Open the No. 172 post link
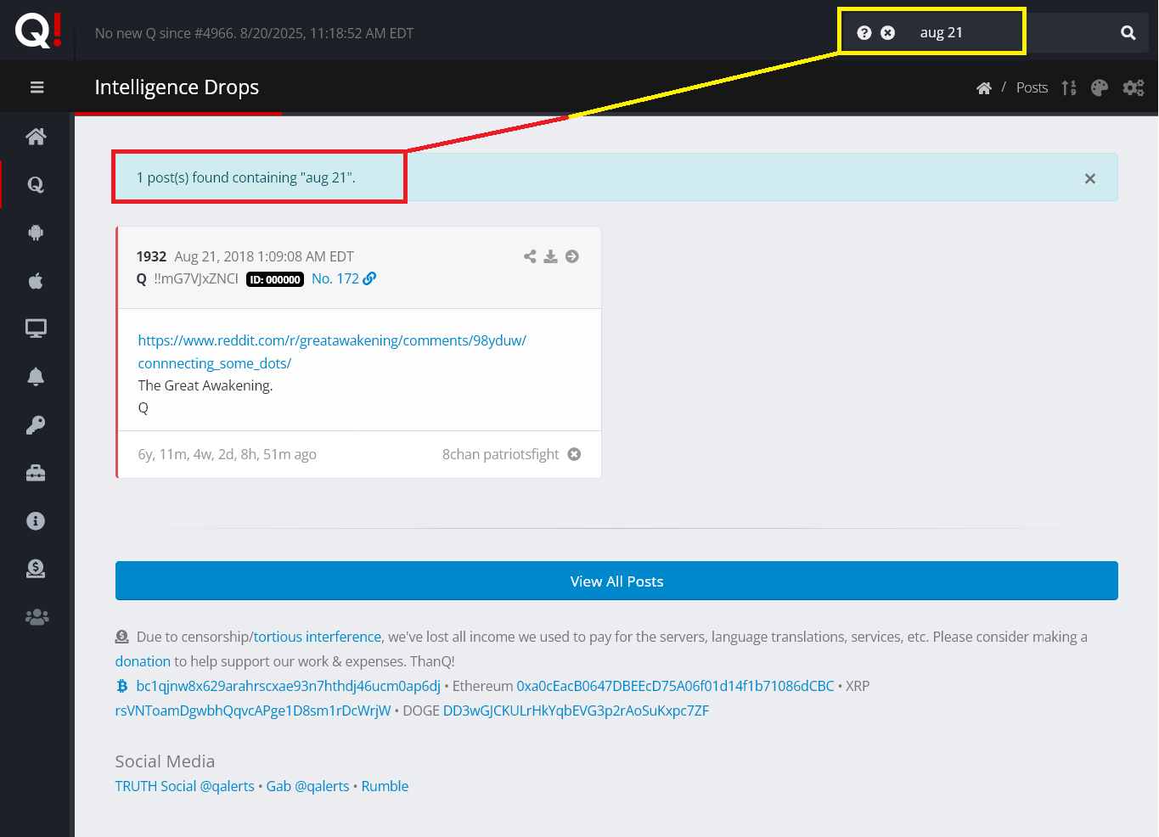 point(344,278)
